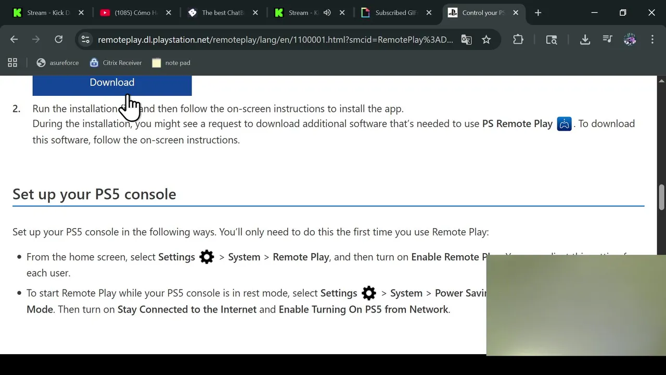The image size is (666, 375).
Task: Open the Citrix Receiver bookmark
Action: (x=116, y=63)
